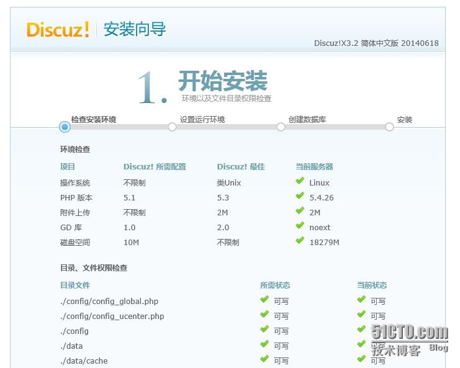Select the 创建数据库 step marker

pyautogui.click(x=281, y=127)
